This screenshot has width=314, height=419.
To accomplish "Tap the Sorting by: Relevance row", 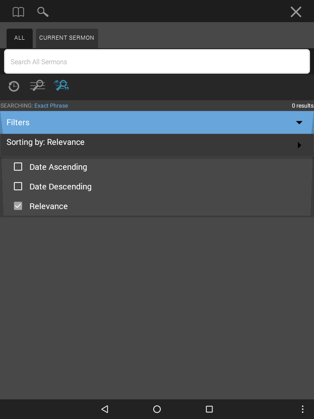I will coord(157,145).
